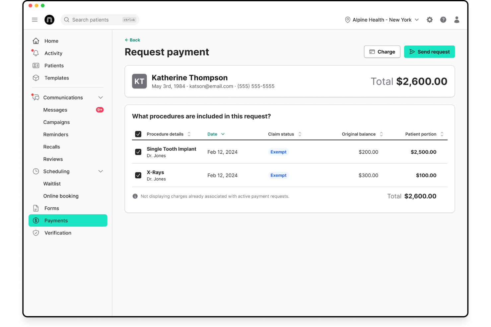Screen dimensions: 491x327
Task: Click the Charge button
Action: coord(382,52)
